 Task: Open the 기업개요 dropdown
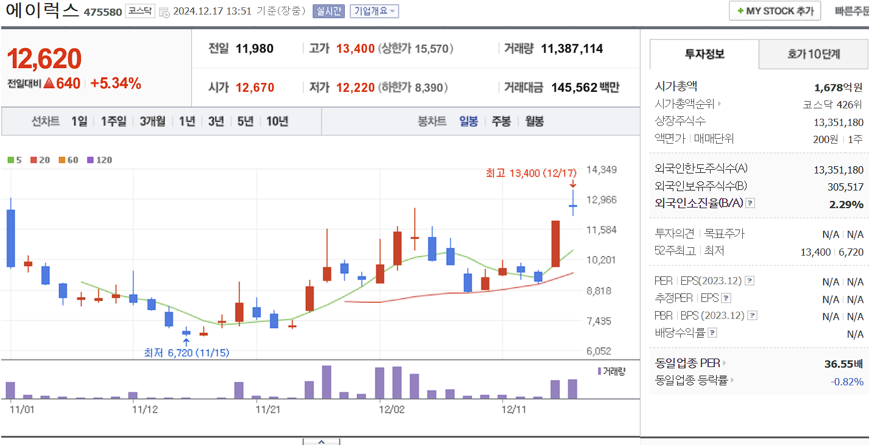pos(374,11)
